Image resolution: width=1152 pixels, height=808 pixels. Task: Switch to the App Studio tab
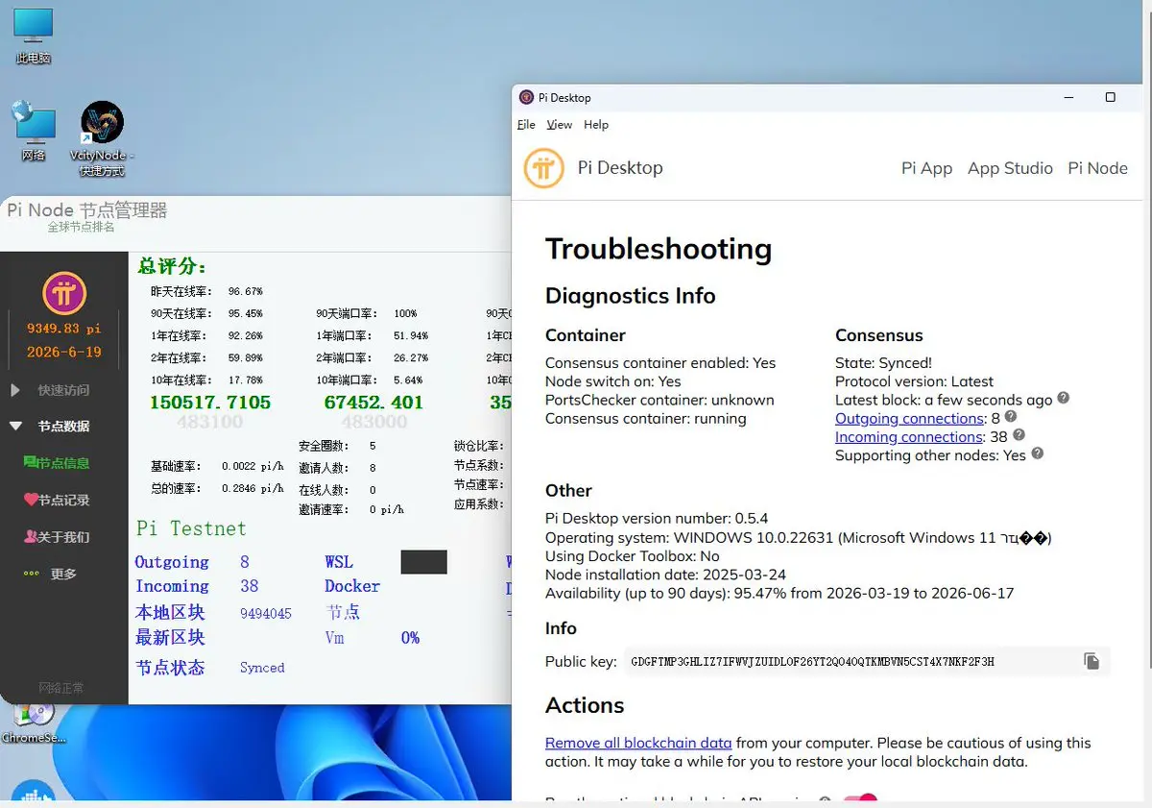tap(1010, 168)
